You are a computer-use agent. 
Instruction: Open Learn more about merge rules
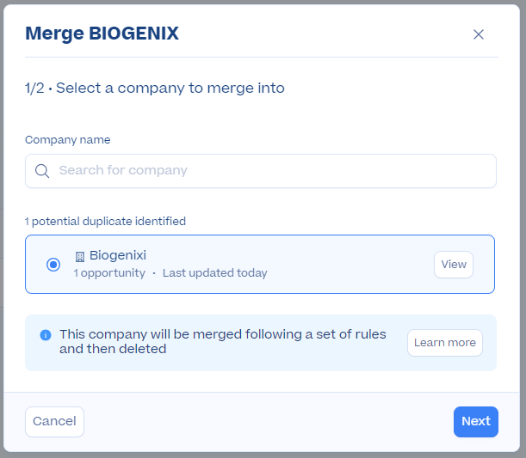coord(445,343)
